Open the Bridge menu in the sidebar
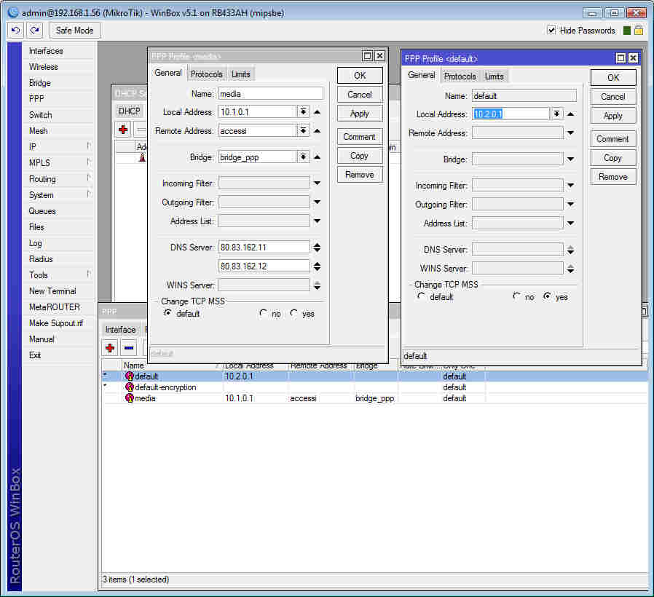Viewport: 654px width, 597px height. pyautogui.click(x=40, y=83)
